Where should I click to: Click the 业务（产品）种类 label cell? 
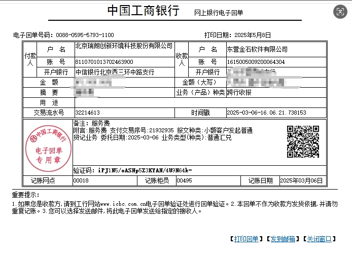(x=200, y=92)
